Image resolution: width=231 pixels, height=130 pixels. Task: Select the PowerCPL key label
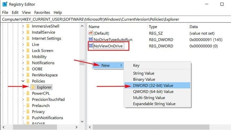pos(41,93)
